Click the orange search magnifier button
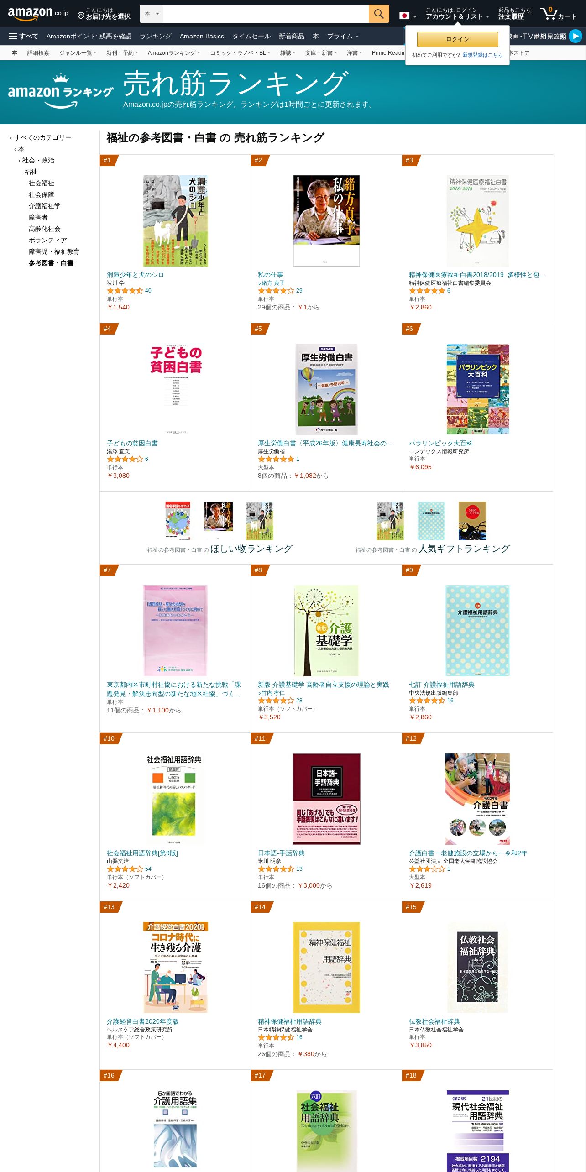Viewport: 586px width, 1172px height. coord(379,14)
